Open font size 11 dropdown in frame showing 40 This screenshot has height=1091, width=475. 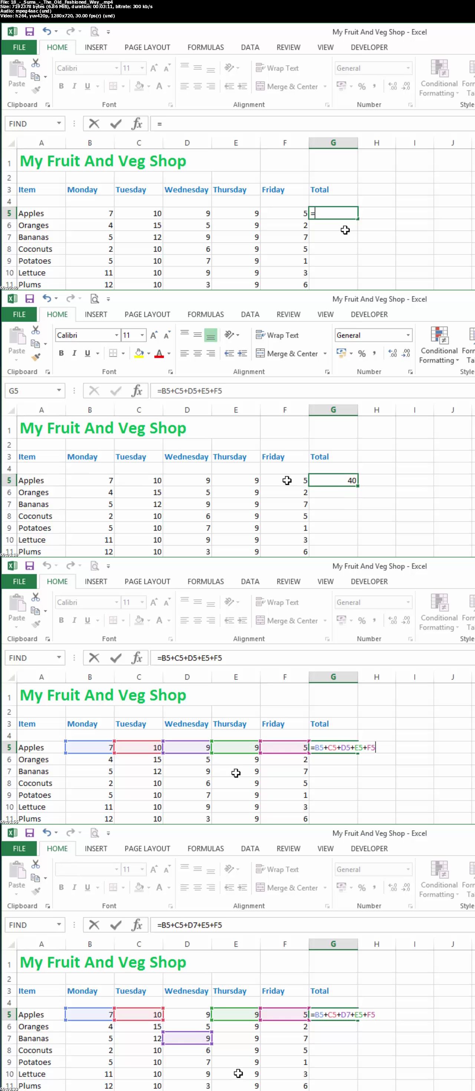click(x=142, y=335)
